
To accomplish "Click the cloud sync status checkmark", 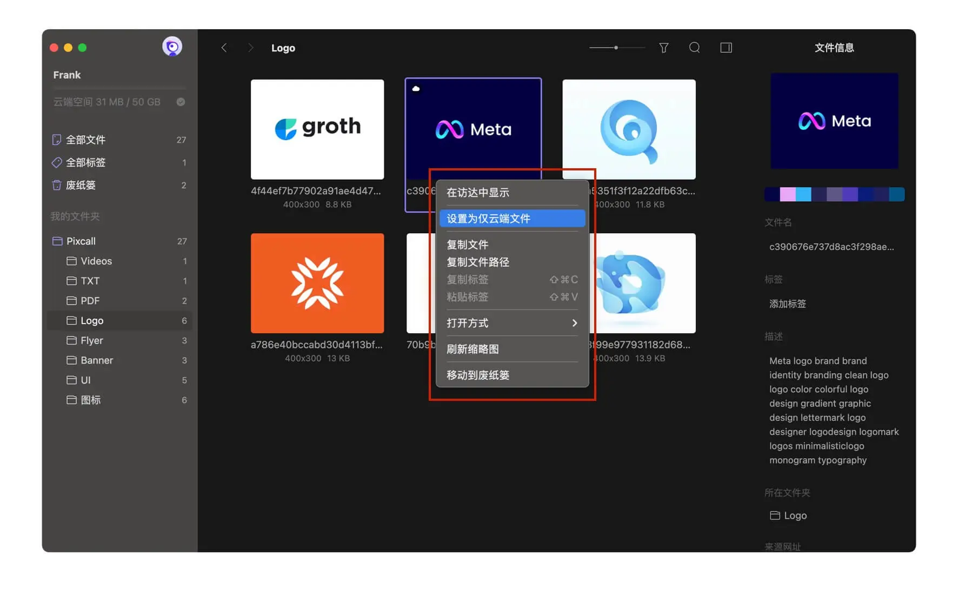I will click(x=181, y=102).
